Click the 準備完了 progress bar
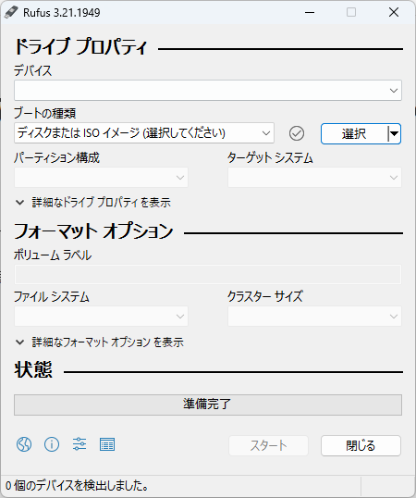The image size is (416, 498). (208, 405)
